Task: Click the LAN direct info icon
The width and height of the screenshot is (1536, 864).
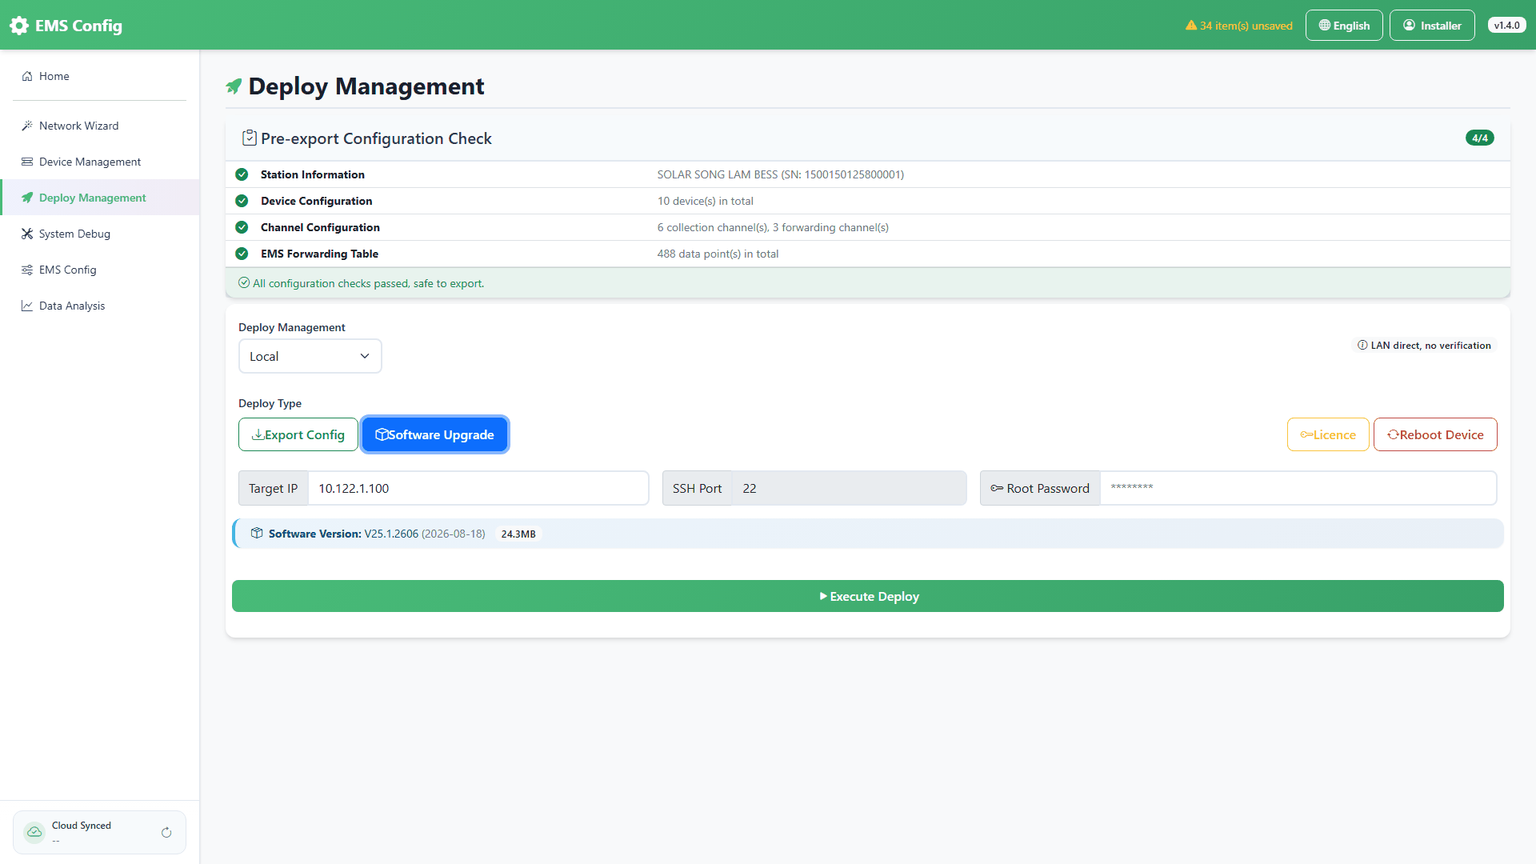Action: 1362,346
